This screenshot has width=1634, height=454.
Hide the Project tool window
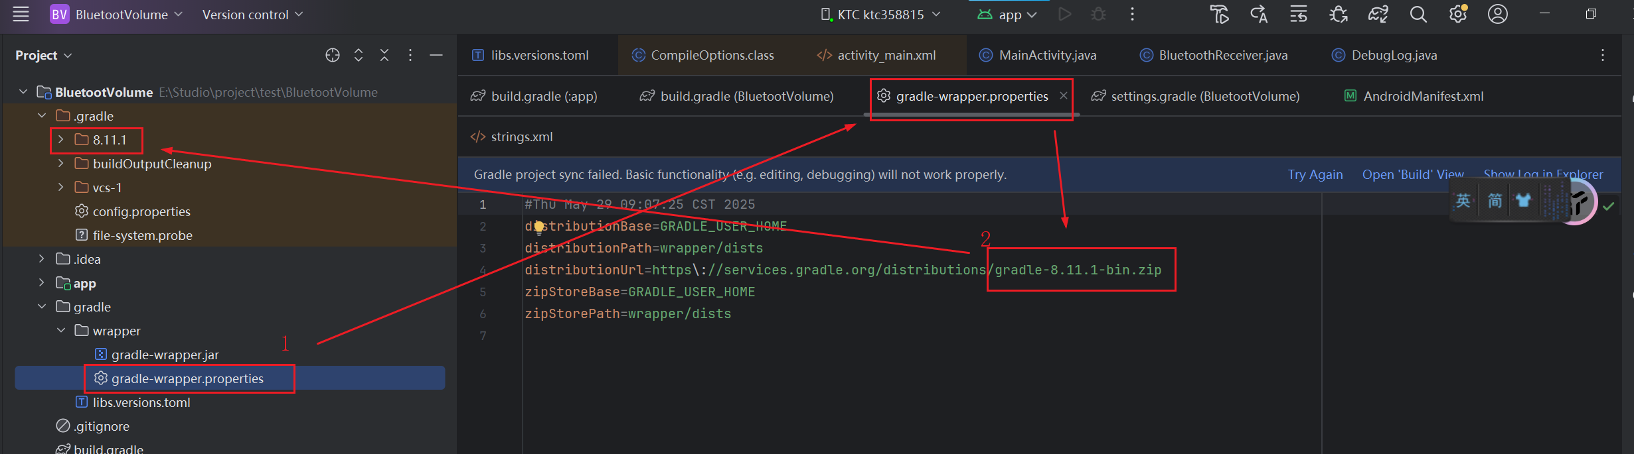click(x=436, y=56)
